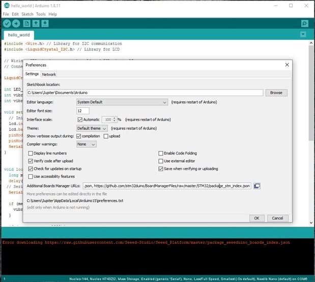Click Browse for sketchbook location

tap(276, 92)
